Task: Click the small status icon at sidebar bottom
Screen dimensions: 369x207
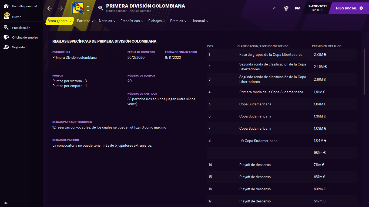Action: [x=6, y=203]
